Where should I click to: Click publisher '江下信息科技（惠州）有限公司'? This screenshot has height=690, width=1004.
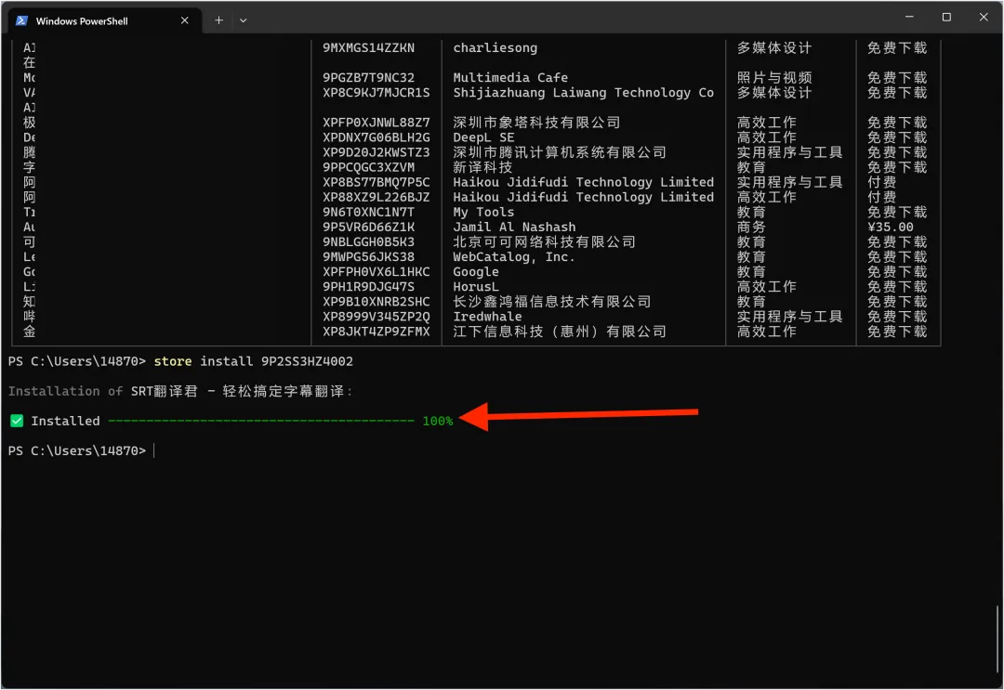click(x=560, y=332)
